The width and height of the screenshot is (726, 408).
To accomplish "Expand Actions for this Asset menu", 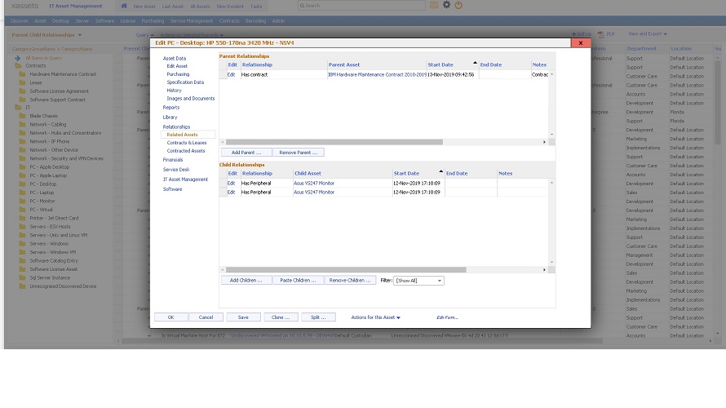I will (x=375, y=317).
